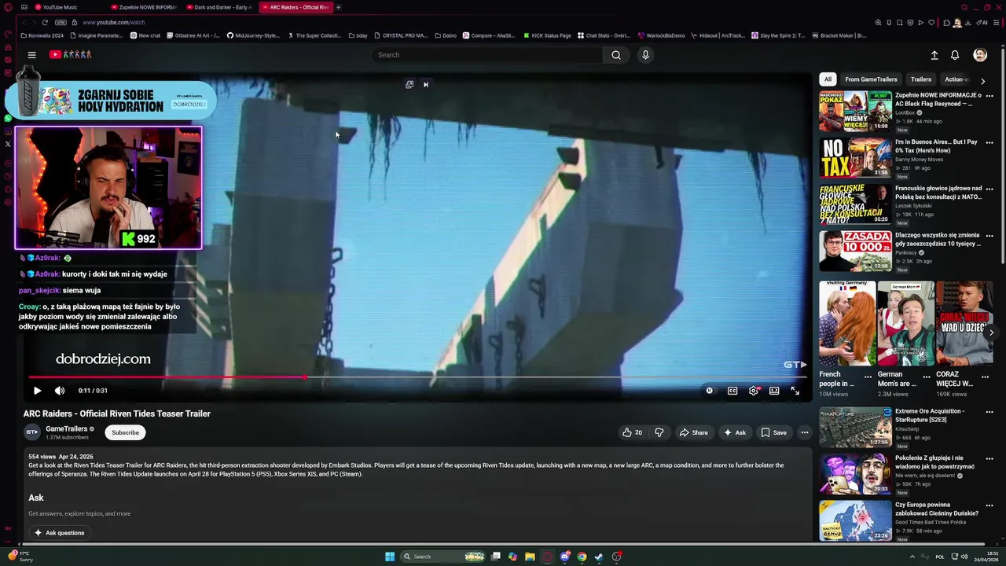Open File Explorer from the taskbar
1006x566 pixels.
tap(531, 557)
